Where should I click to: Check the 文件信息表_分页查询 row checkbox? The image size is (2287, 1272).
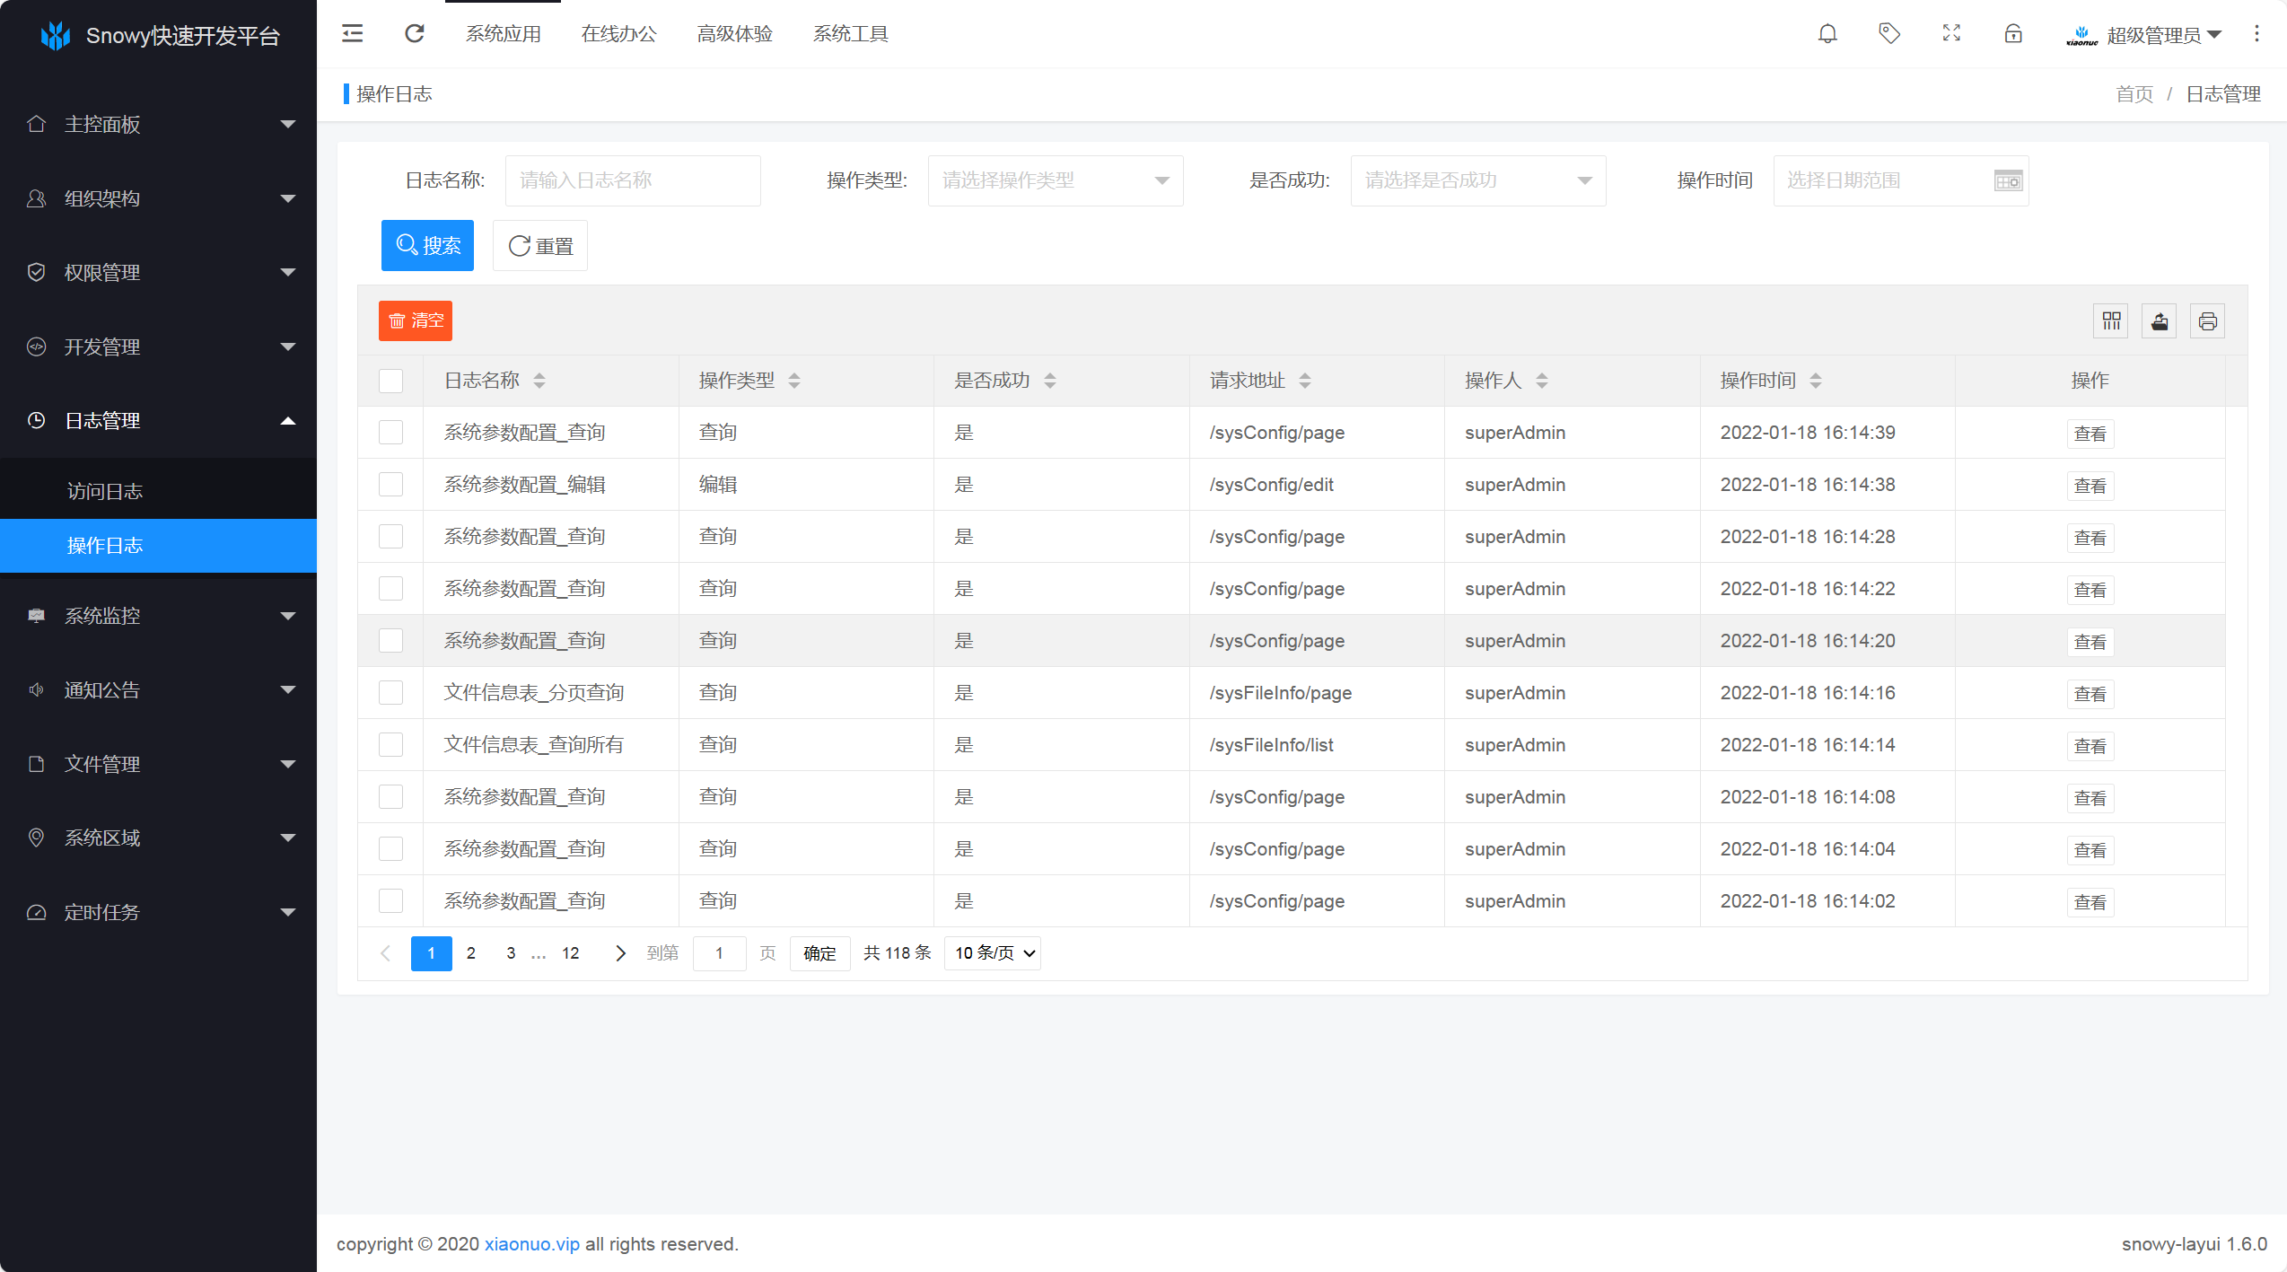tap(390, 693)
